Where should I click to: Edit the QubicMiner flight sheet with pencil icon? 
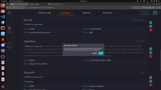click(x=151, y=49)
